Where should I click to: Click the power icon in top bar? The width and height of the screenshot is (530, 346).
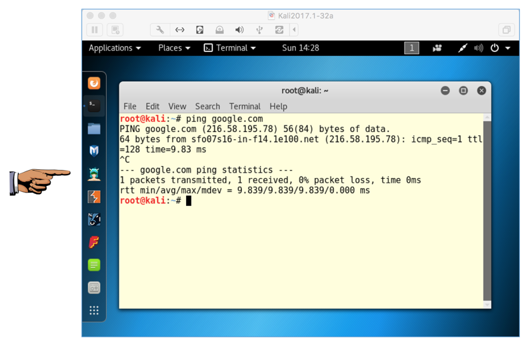pyautogui.click(x=495, y=48)
